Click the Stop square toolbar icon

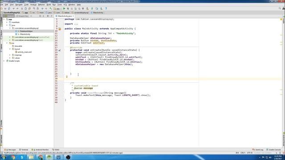tap(83, 8)
